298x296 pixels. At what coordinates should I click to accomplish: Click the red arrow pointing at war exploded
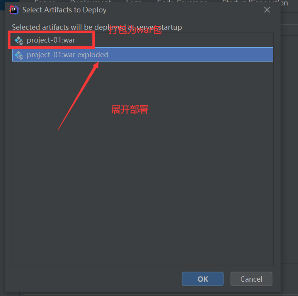click(x=78, y=96)
